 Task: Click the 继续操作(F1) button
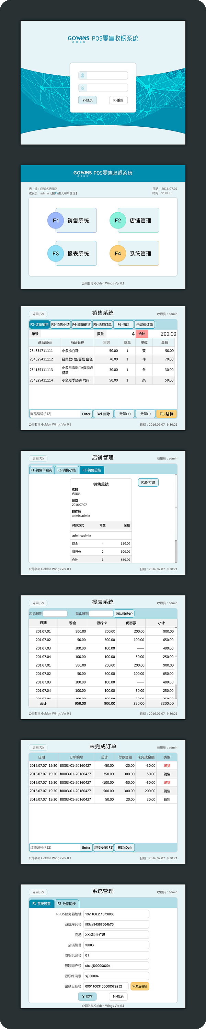pyautogui.click(x=103, y=847)
